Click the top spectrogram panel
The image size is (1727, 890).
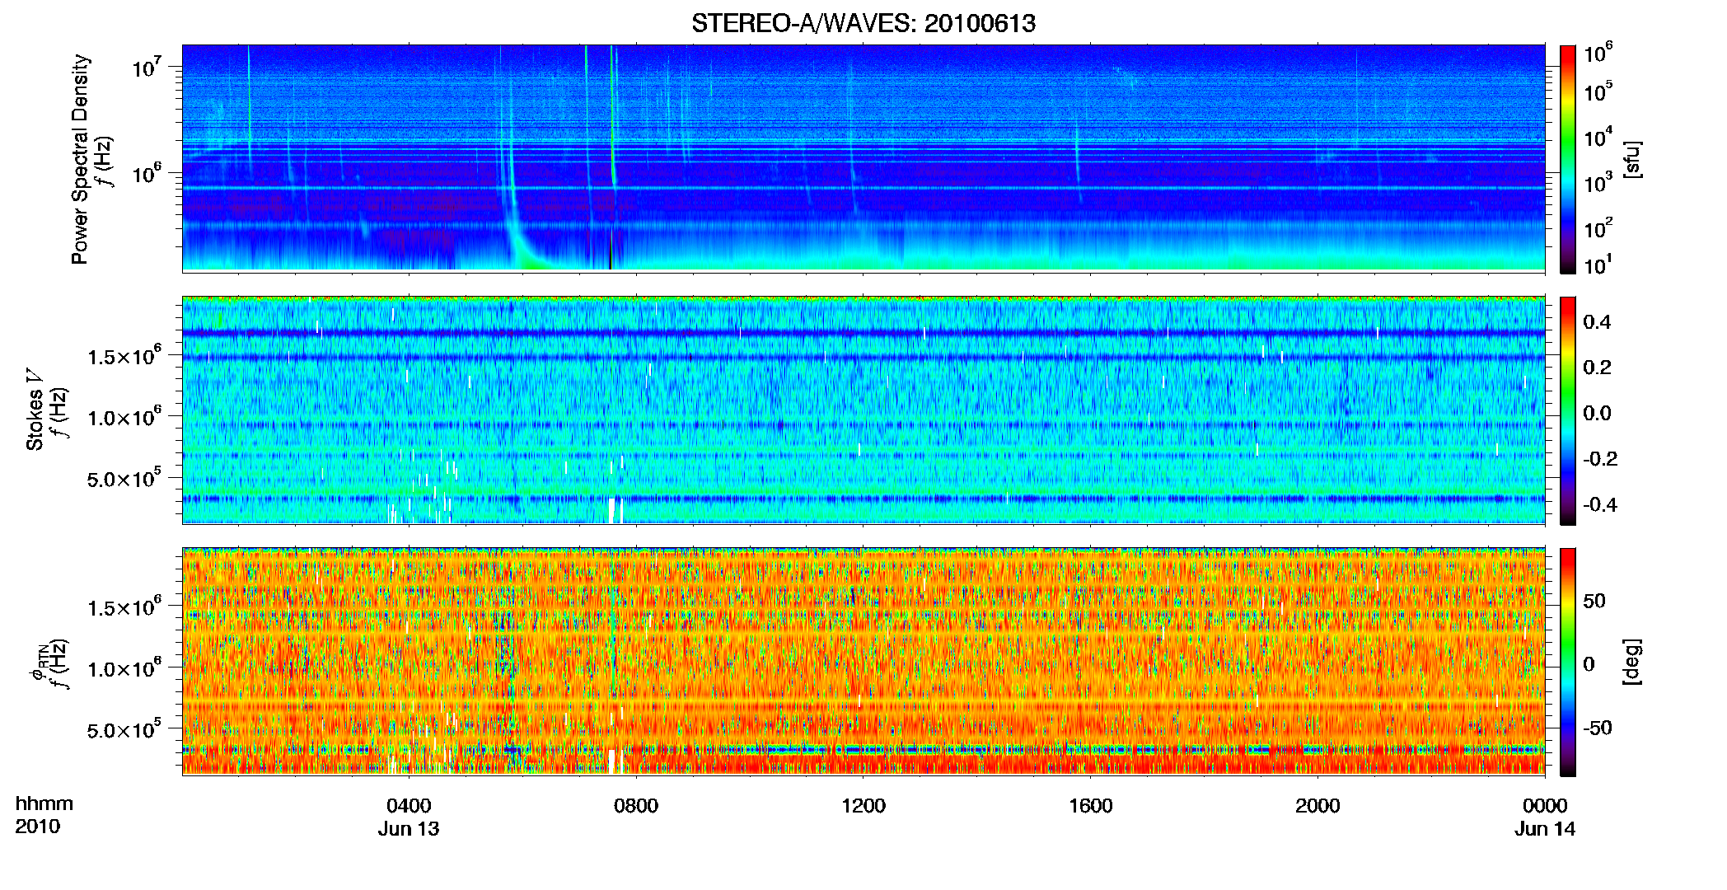click(863, 158)
